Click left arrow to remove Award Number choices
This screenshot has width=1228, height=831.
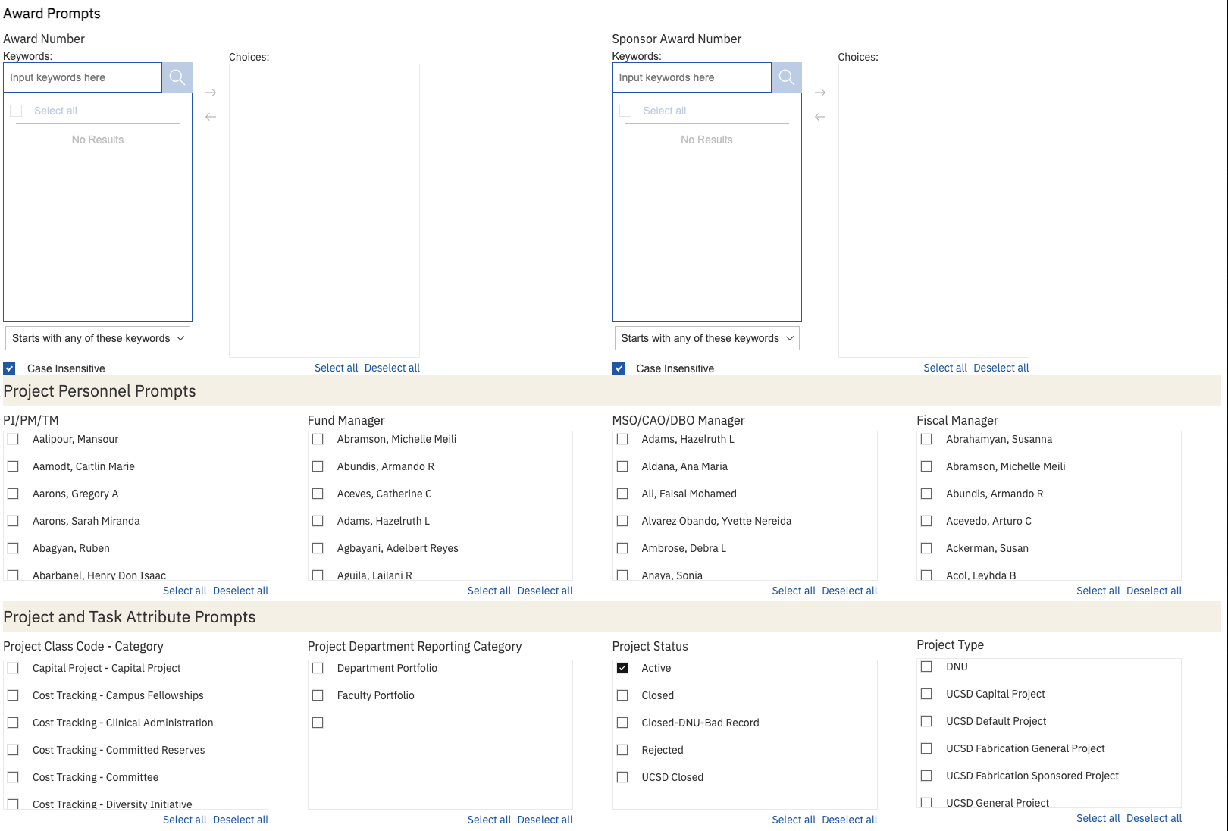click(211, 117)
